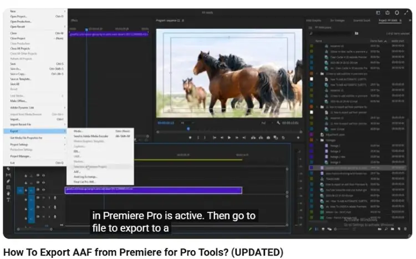416x259 pixels.
Task: Click the Project panel search field
Action: point(332,33)
